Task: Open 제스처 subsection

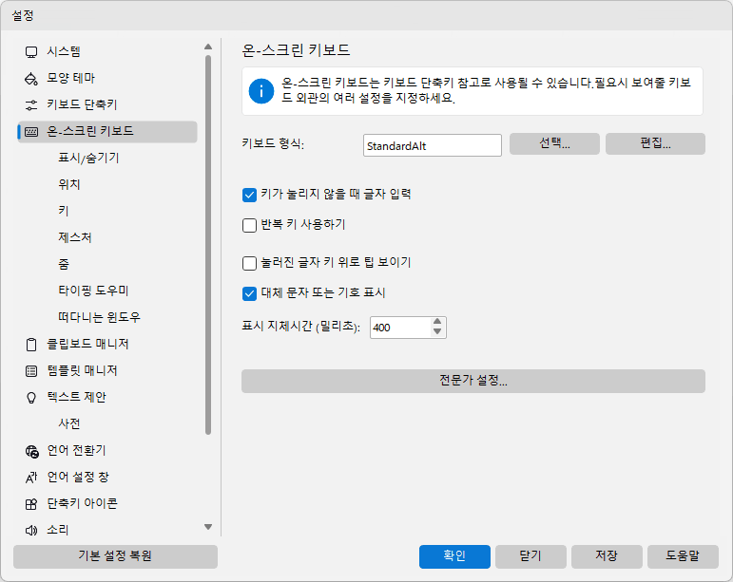Action: 75,237
